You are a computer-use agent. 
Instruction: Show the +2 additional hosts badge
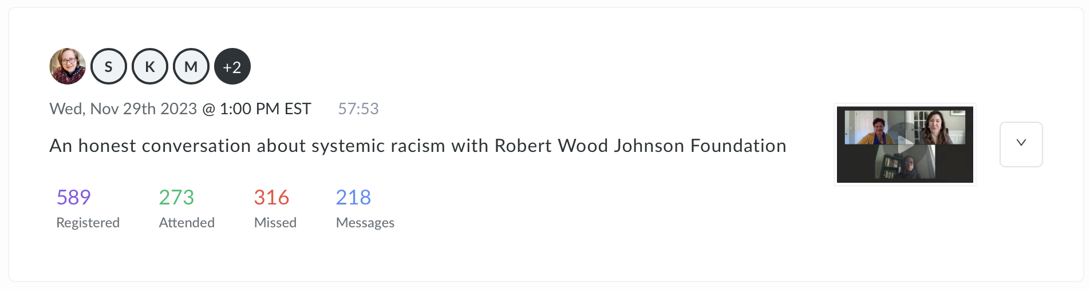(232, 66)
